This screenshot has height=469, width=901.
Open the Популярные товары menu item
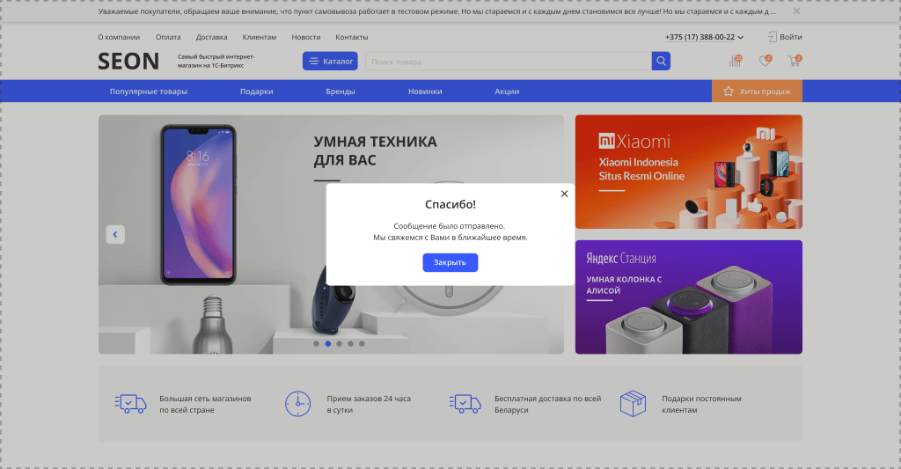point(149,92)
